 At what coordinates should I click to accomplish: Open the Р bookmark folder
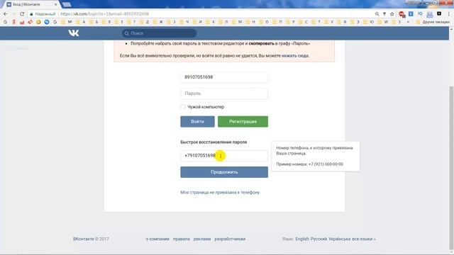pos(291,22)
